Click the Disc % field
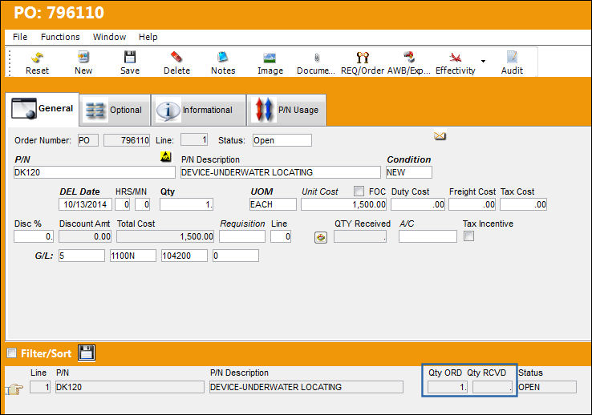Image resolution: width=592 pixels, height=415 pixels. tap(34, 236)
